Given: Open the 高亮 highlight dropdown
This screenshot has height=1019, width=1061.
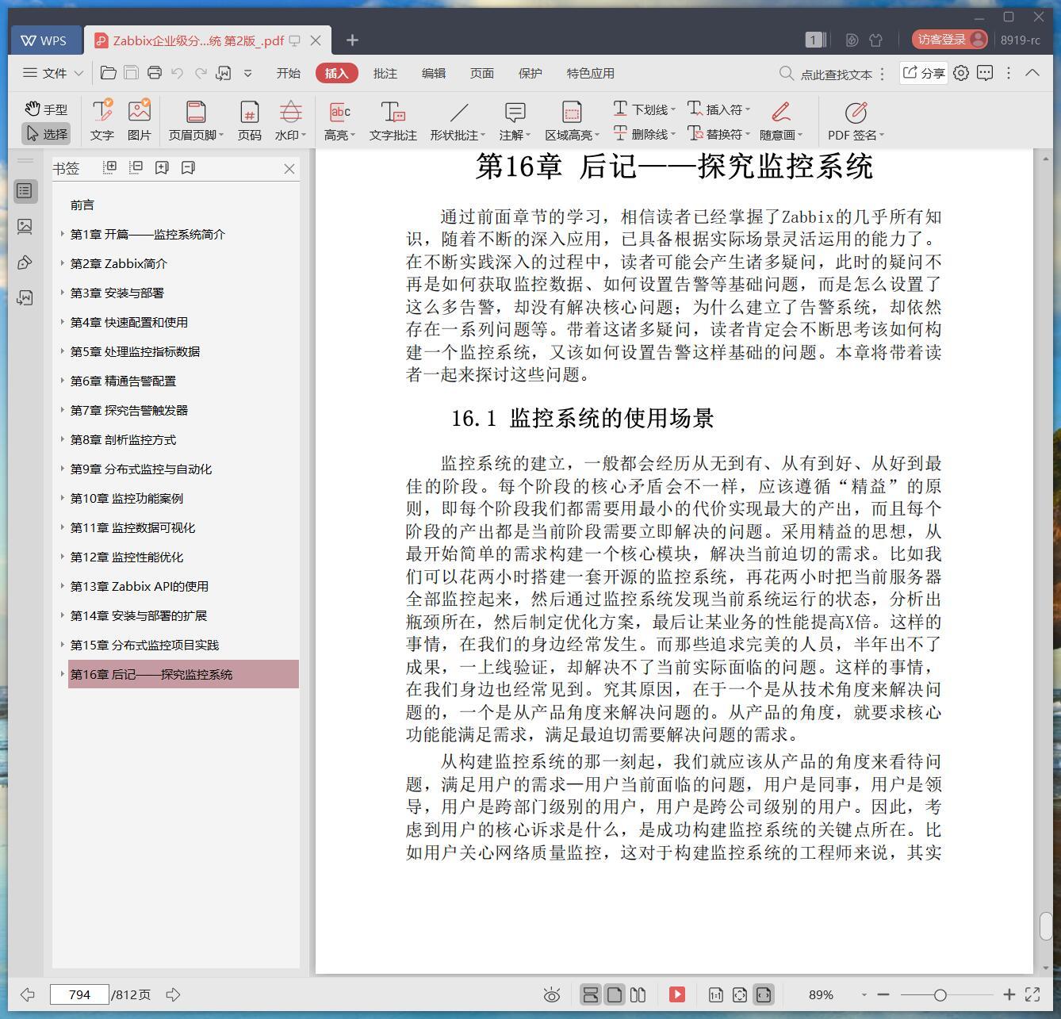Looking at the screenshot, I should click(x=339, y=121).
